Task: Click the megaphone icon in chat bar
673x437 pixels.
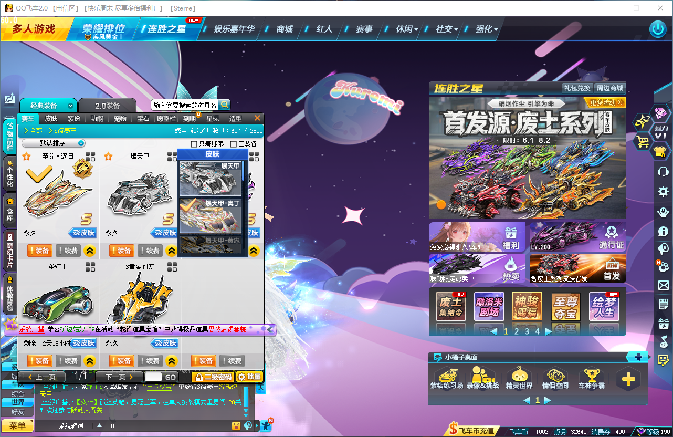Action: [x=248, y=426]
